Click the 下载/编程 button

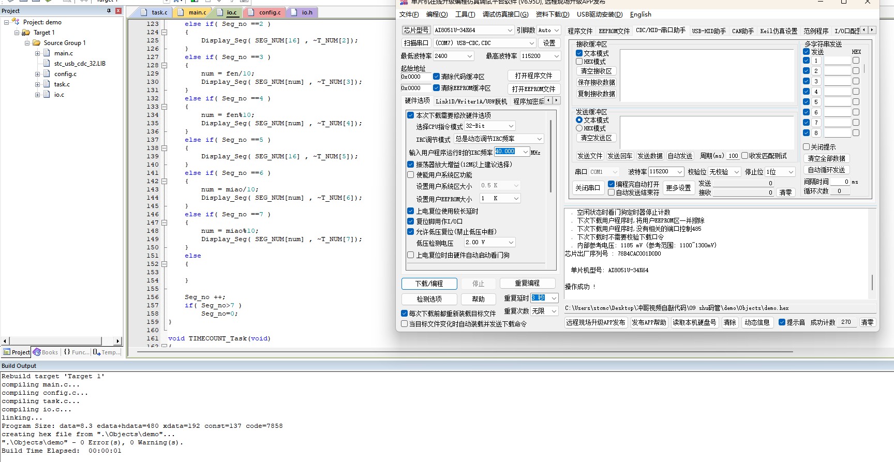(429, 284)
